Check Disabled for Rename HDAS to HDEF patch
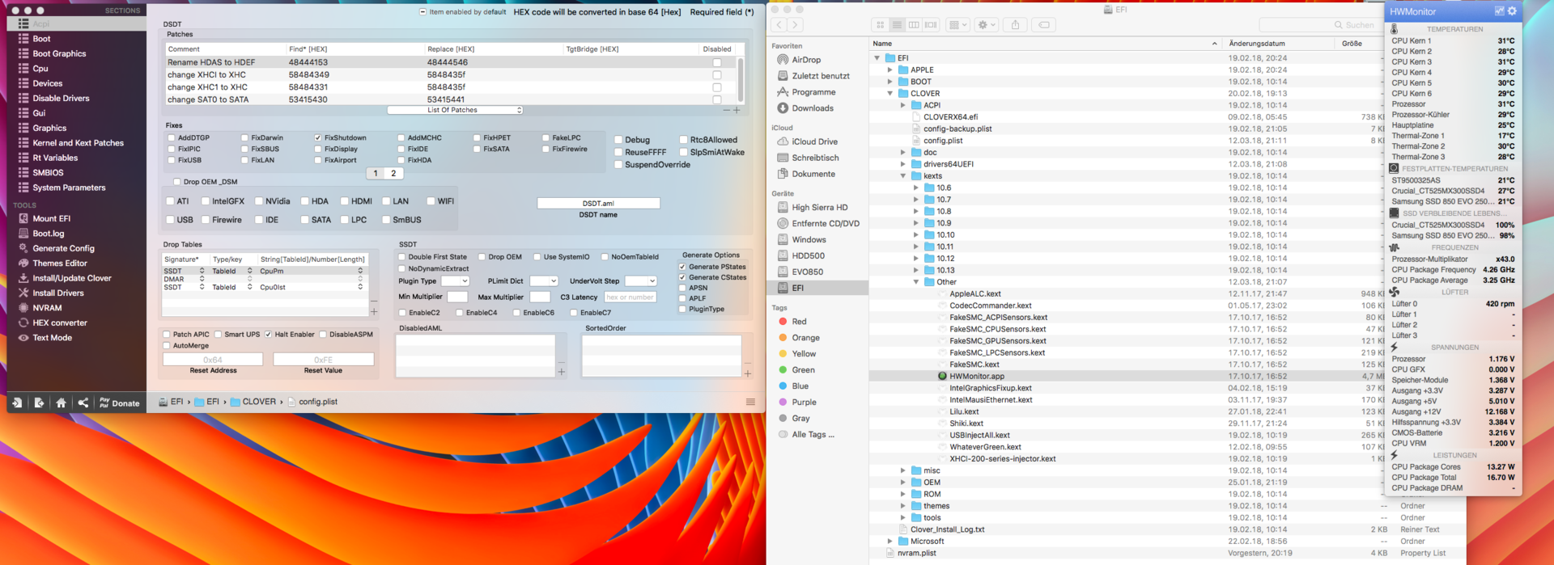 pyautogui.click(x=716, y=62)
